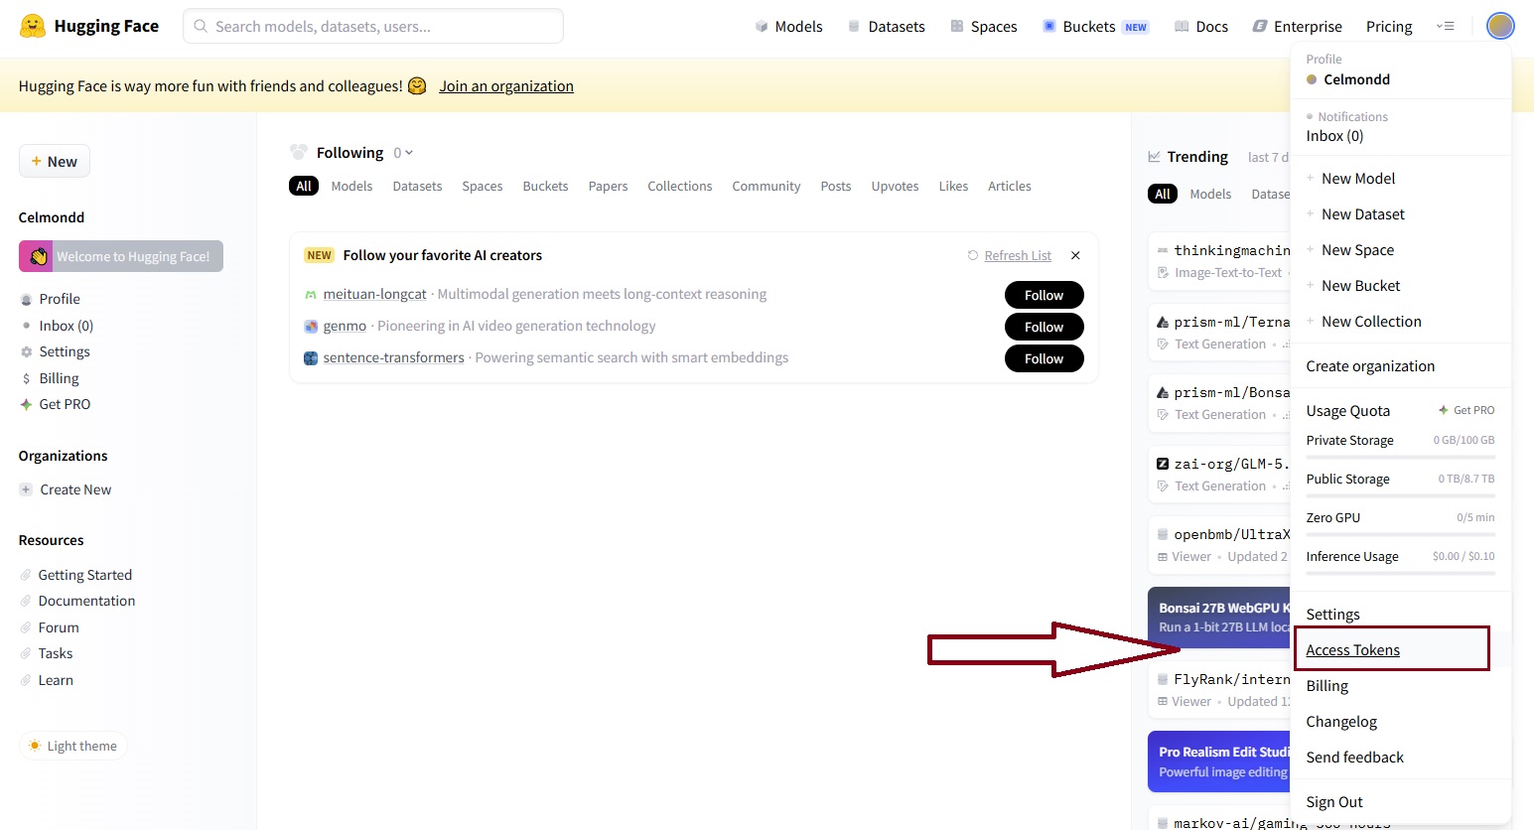This screenshot has width=1534, height=830.
Task: Follow sentence-transformers
Action: [x=1044, y=358]
